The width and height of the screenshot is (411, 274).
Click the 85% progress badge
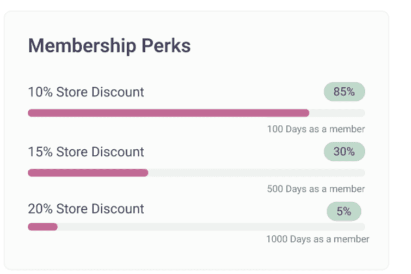click(x=344, y=92)
